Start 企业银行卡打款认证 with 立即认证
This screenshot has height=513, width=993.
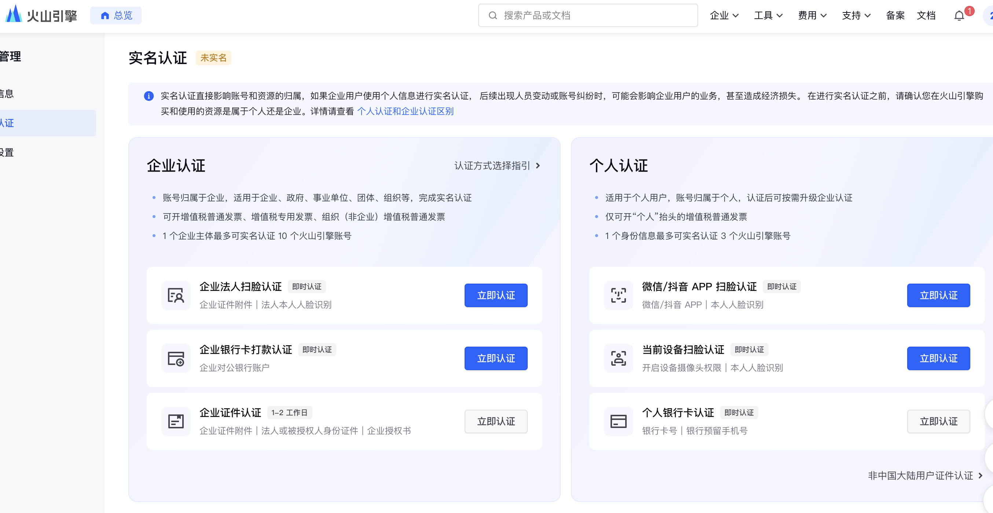point(496,359)
